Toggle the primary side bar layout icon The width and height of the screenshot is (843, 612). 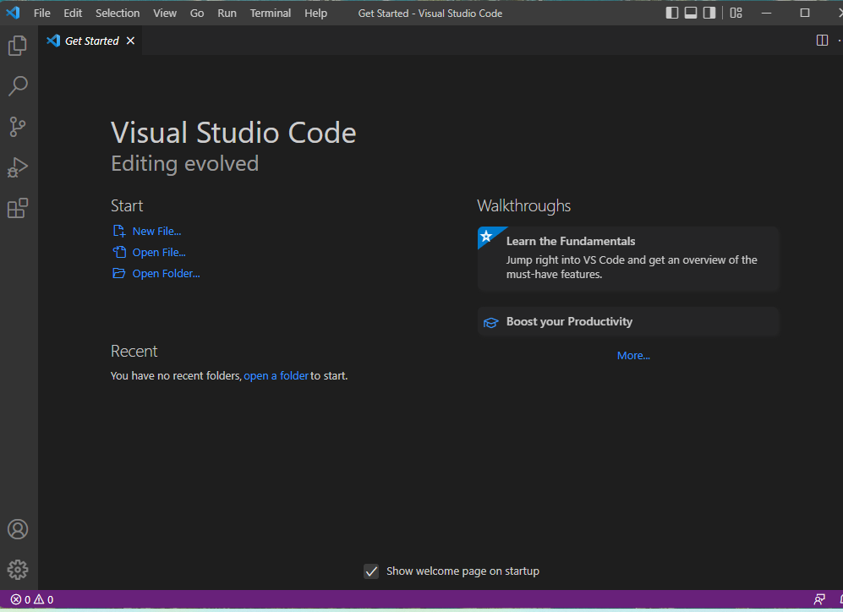click(x=672, y=13)
